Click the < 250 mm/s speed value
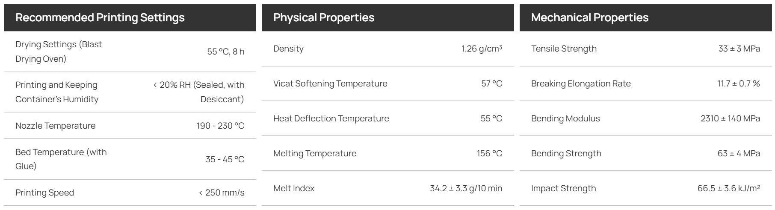This screenshot has width=775, height=210. click(222, 193)
